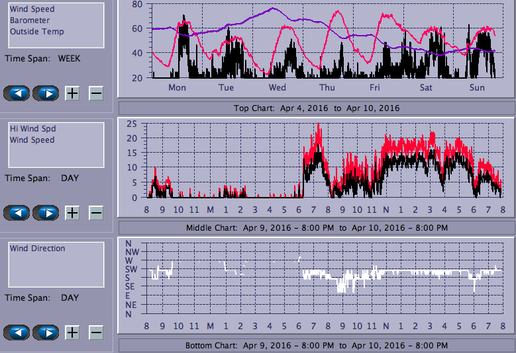
Task: Click the middle chart's minus button
Action: [x=96, y=213]
